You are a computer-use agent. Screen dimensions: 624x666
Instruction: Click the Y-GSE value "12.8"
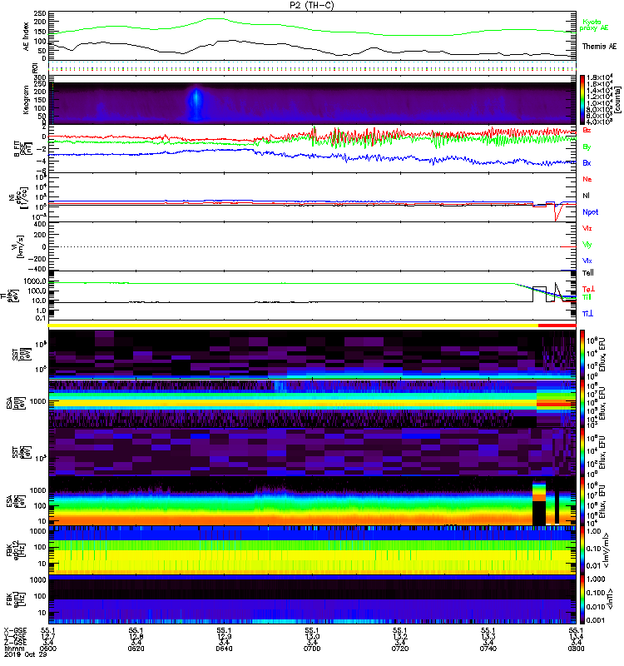136,637
